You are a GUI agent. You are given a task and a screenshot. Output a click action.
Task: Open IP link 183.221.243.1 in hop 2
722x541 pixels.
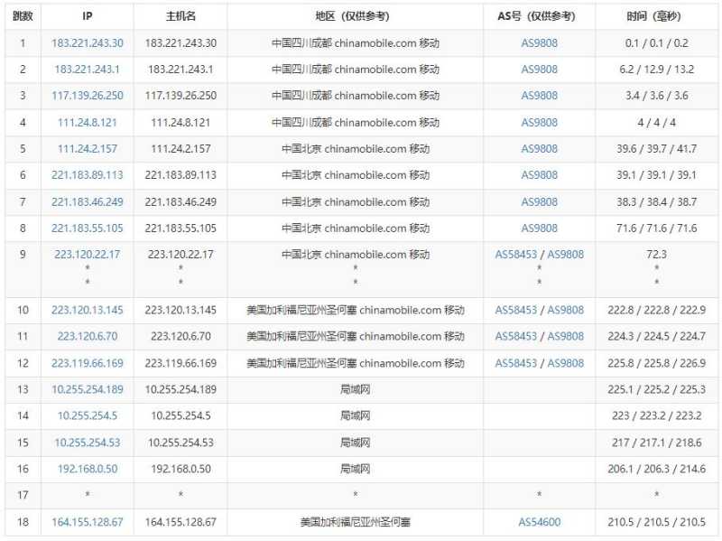88,70
